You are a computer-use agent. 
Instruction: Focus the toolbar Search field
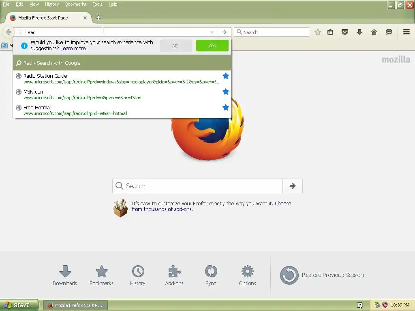(x=272, y=32)
